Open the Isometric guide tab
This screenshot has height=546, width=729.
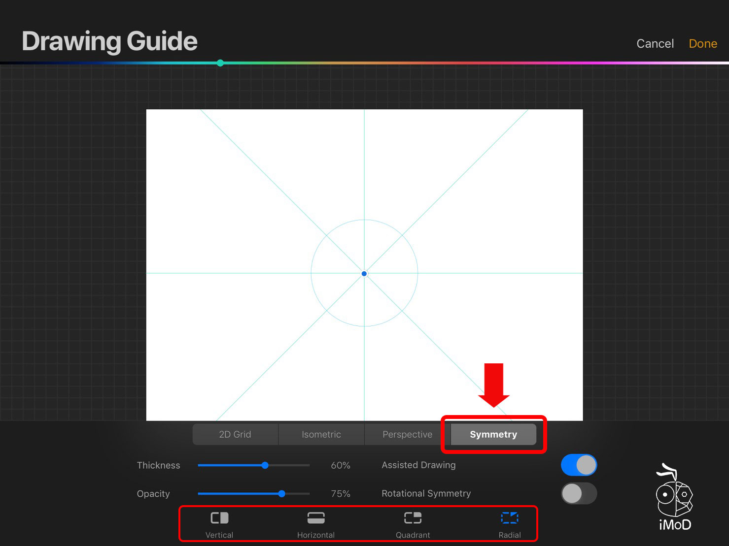pos(321,434)
